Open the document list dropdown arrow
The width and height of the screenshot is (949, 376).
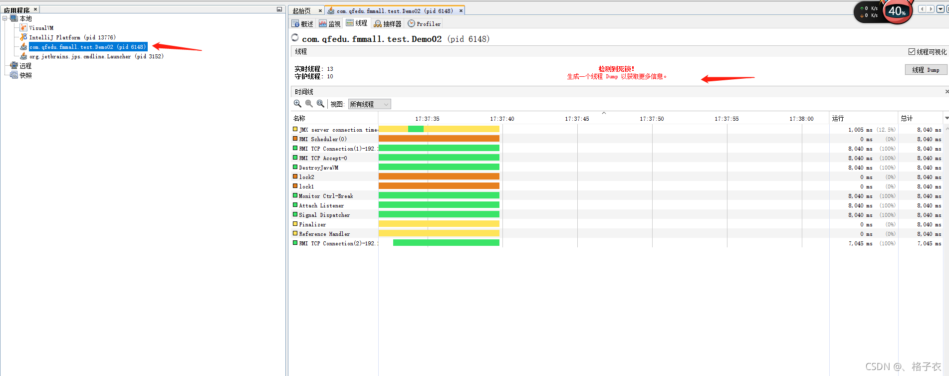(x=941, y=9)
